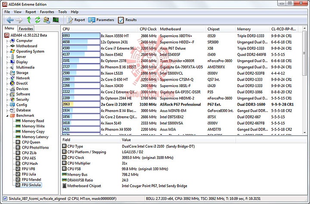Sort by the Memory column header
This screenshot has width=310, height=204.
coord(252,29)
